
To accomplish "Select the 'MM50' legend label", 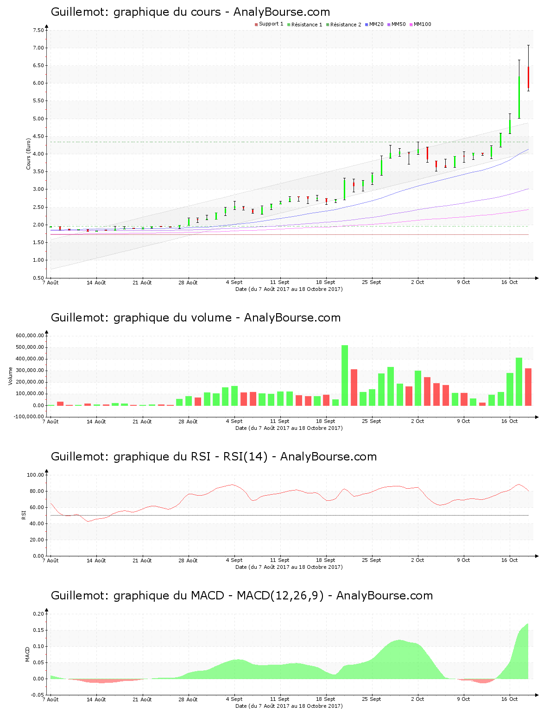I will tap(398, 25).
